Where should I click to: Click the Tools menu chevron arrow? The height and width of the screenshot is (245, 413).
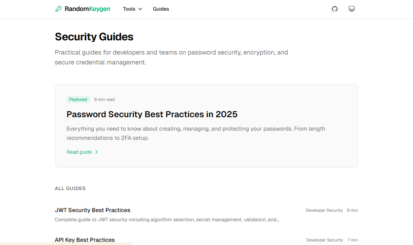(140, 9)
